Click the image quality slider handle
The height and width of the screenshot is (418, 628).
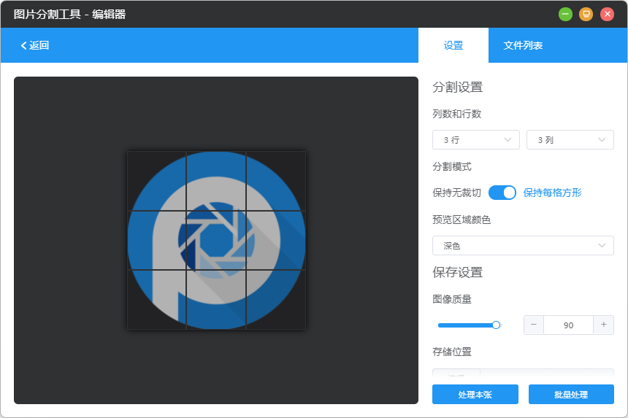(x=496, y=325)
